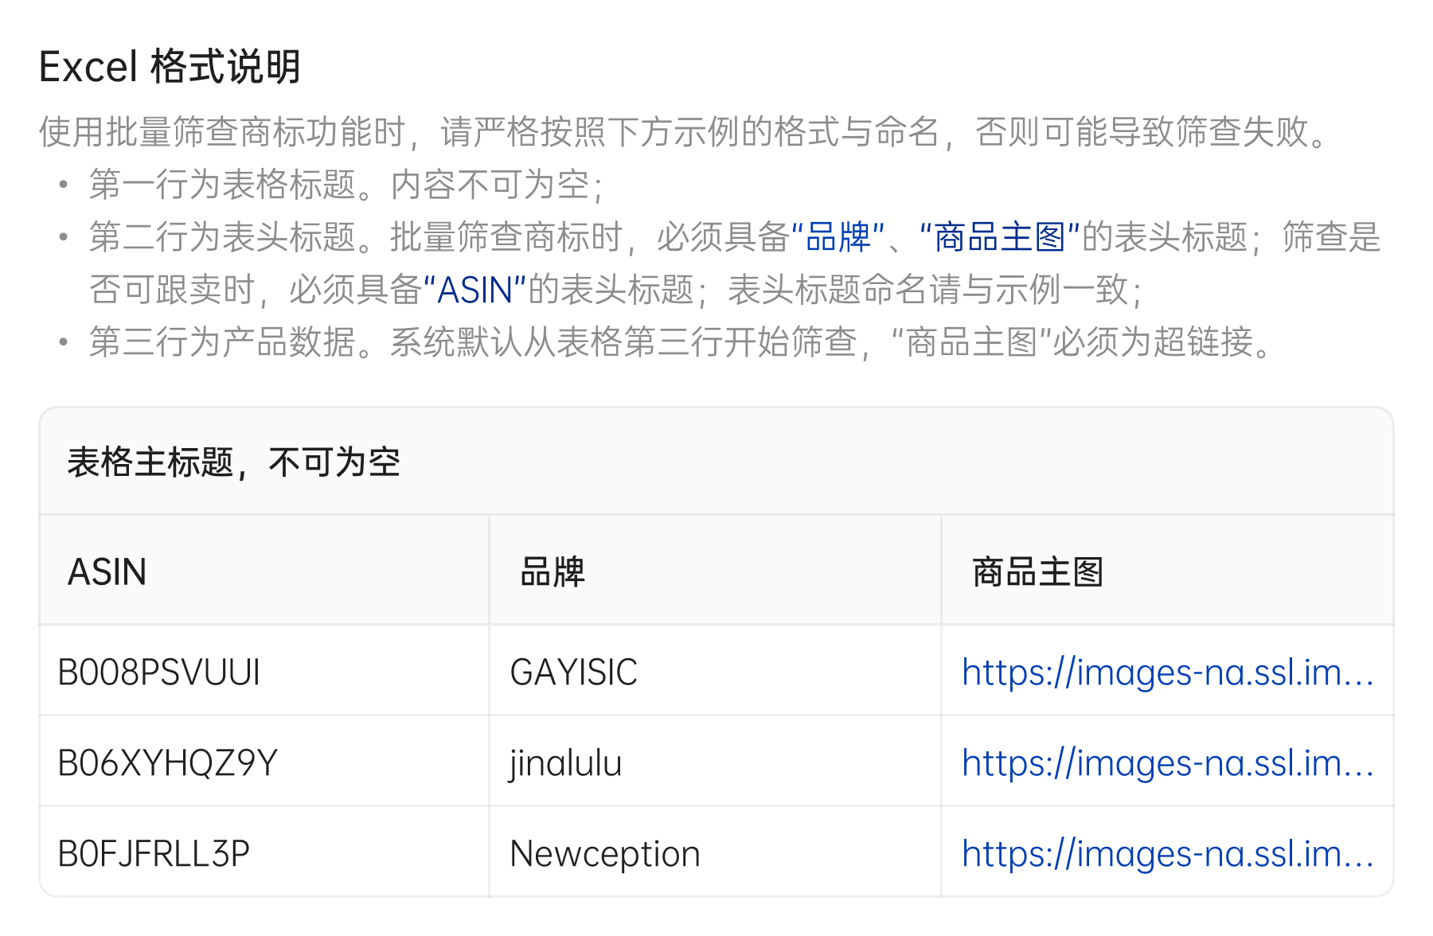Click the 商品主图 column header cell
This screenshot has height=936, width=1433.
click(1037, 572)
